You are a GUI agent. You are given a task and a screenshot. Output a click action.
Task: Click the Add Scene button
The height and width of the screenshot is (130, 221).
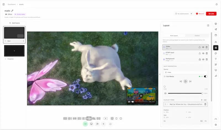click(14, 23)
